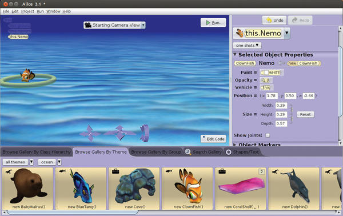Switch to Browse Gallery By Group tab
Viewport: 343px width, 216px height.
pyautogui.click(x=156, y=152)
